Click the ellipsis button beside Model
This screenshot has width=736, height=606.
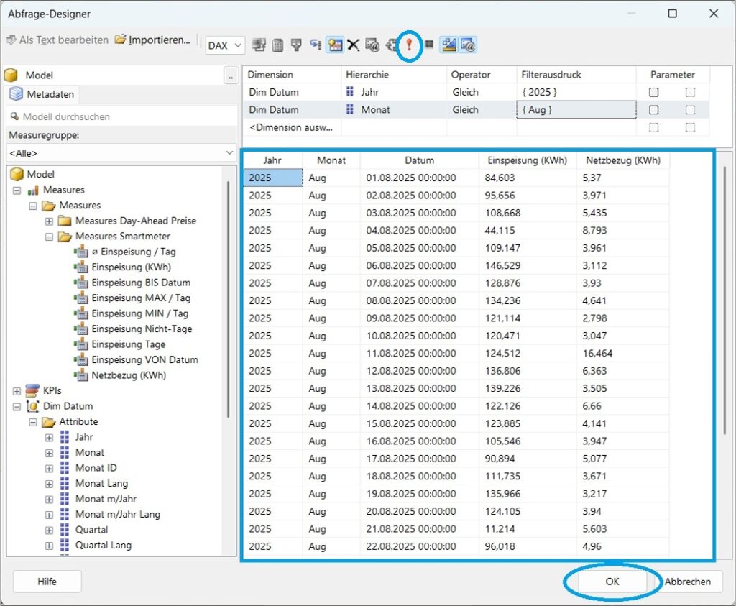(230, 75)
